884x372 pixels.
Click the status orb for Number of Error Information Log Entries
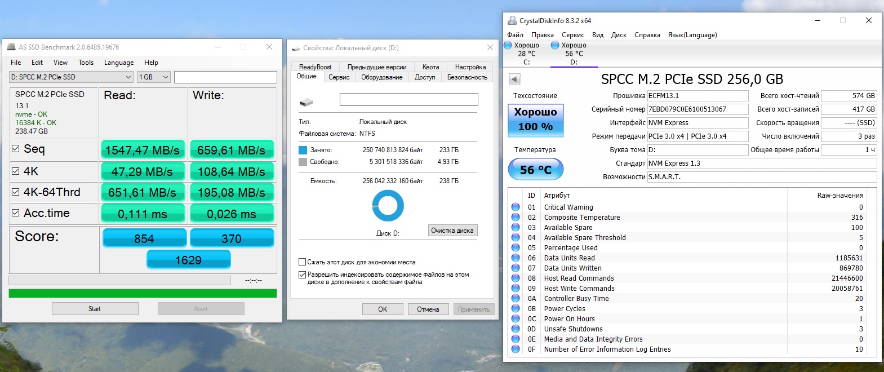click(x=516, y=349)
